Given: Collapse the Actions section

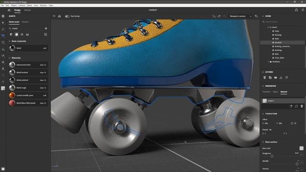Looking at the screenshot, I should (263, 72).
